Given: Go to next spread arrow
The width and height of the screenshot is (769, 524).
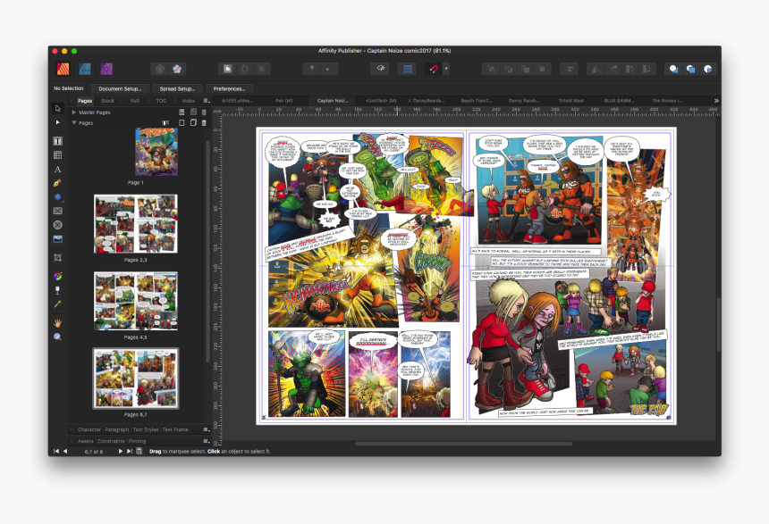Looking at the screenshot, I should tap(120, 452).
